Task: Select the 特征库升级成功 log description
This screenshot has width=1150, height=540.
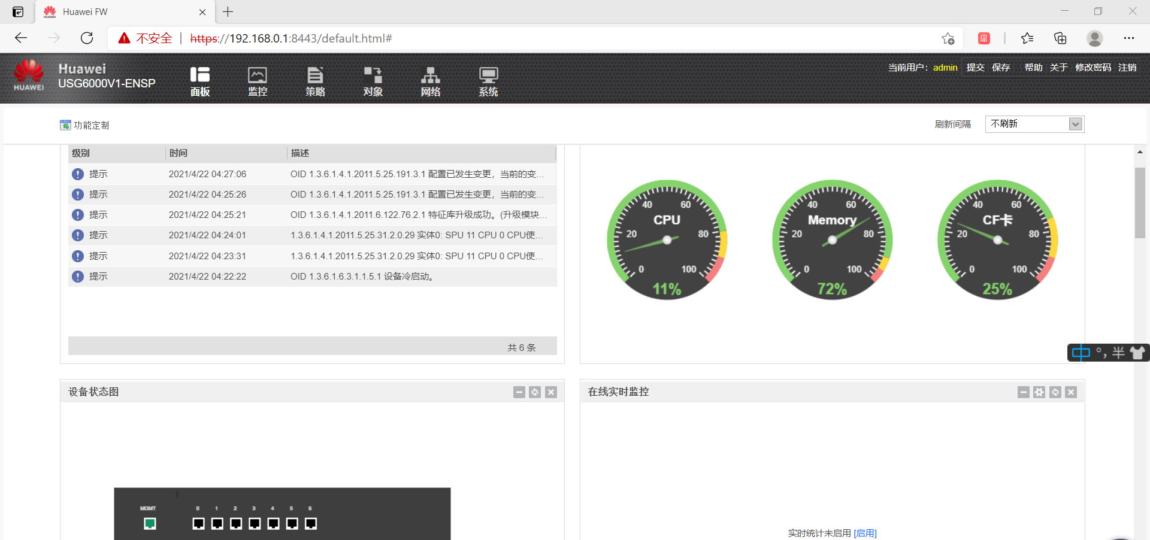Action: click(x=418, y=215)
